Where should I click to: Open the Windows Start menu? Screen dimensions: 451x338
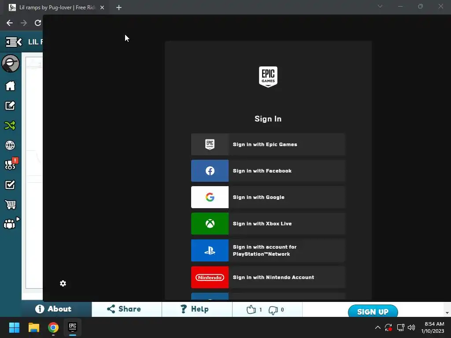point(14,327)
